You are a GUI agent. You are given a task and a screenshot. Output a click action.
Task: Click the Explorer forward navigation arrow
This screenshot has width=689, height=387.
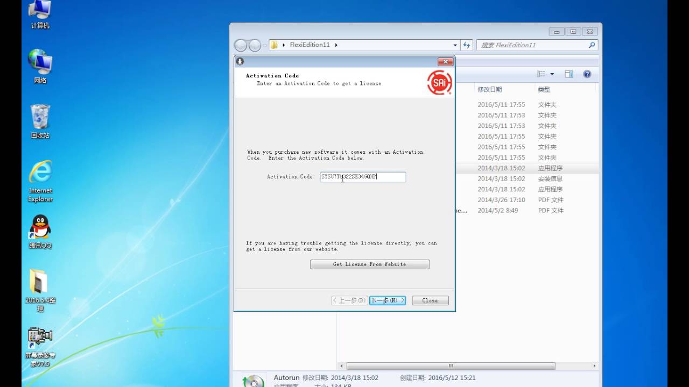[x=255, y=45]
